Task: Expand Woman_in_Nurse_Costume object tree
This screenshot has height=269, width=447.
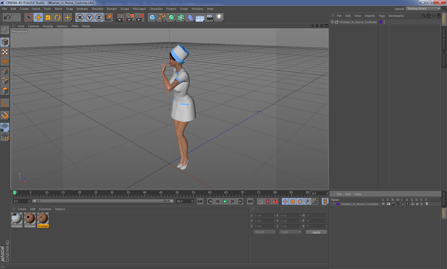Action: [332, 22]
